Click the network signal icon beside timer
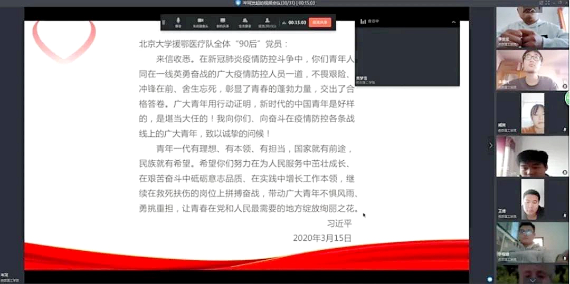 [284, 23]
